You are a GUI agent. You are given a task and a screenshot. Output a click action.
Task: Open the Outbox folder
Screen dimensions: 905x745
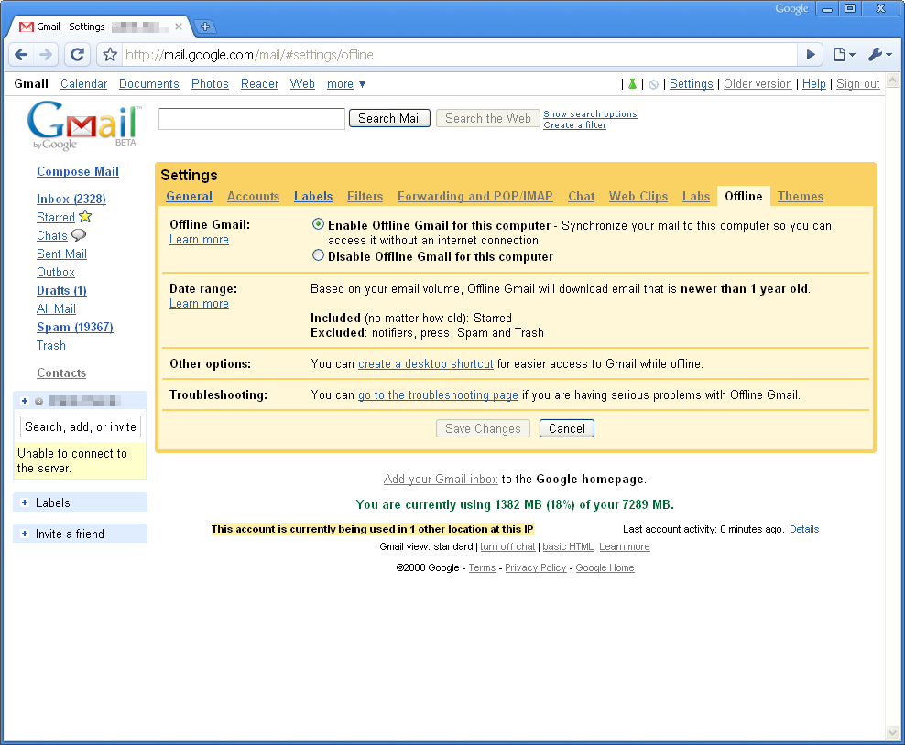pyautogui.click(x=55, y=272)
